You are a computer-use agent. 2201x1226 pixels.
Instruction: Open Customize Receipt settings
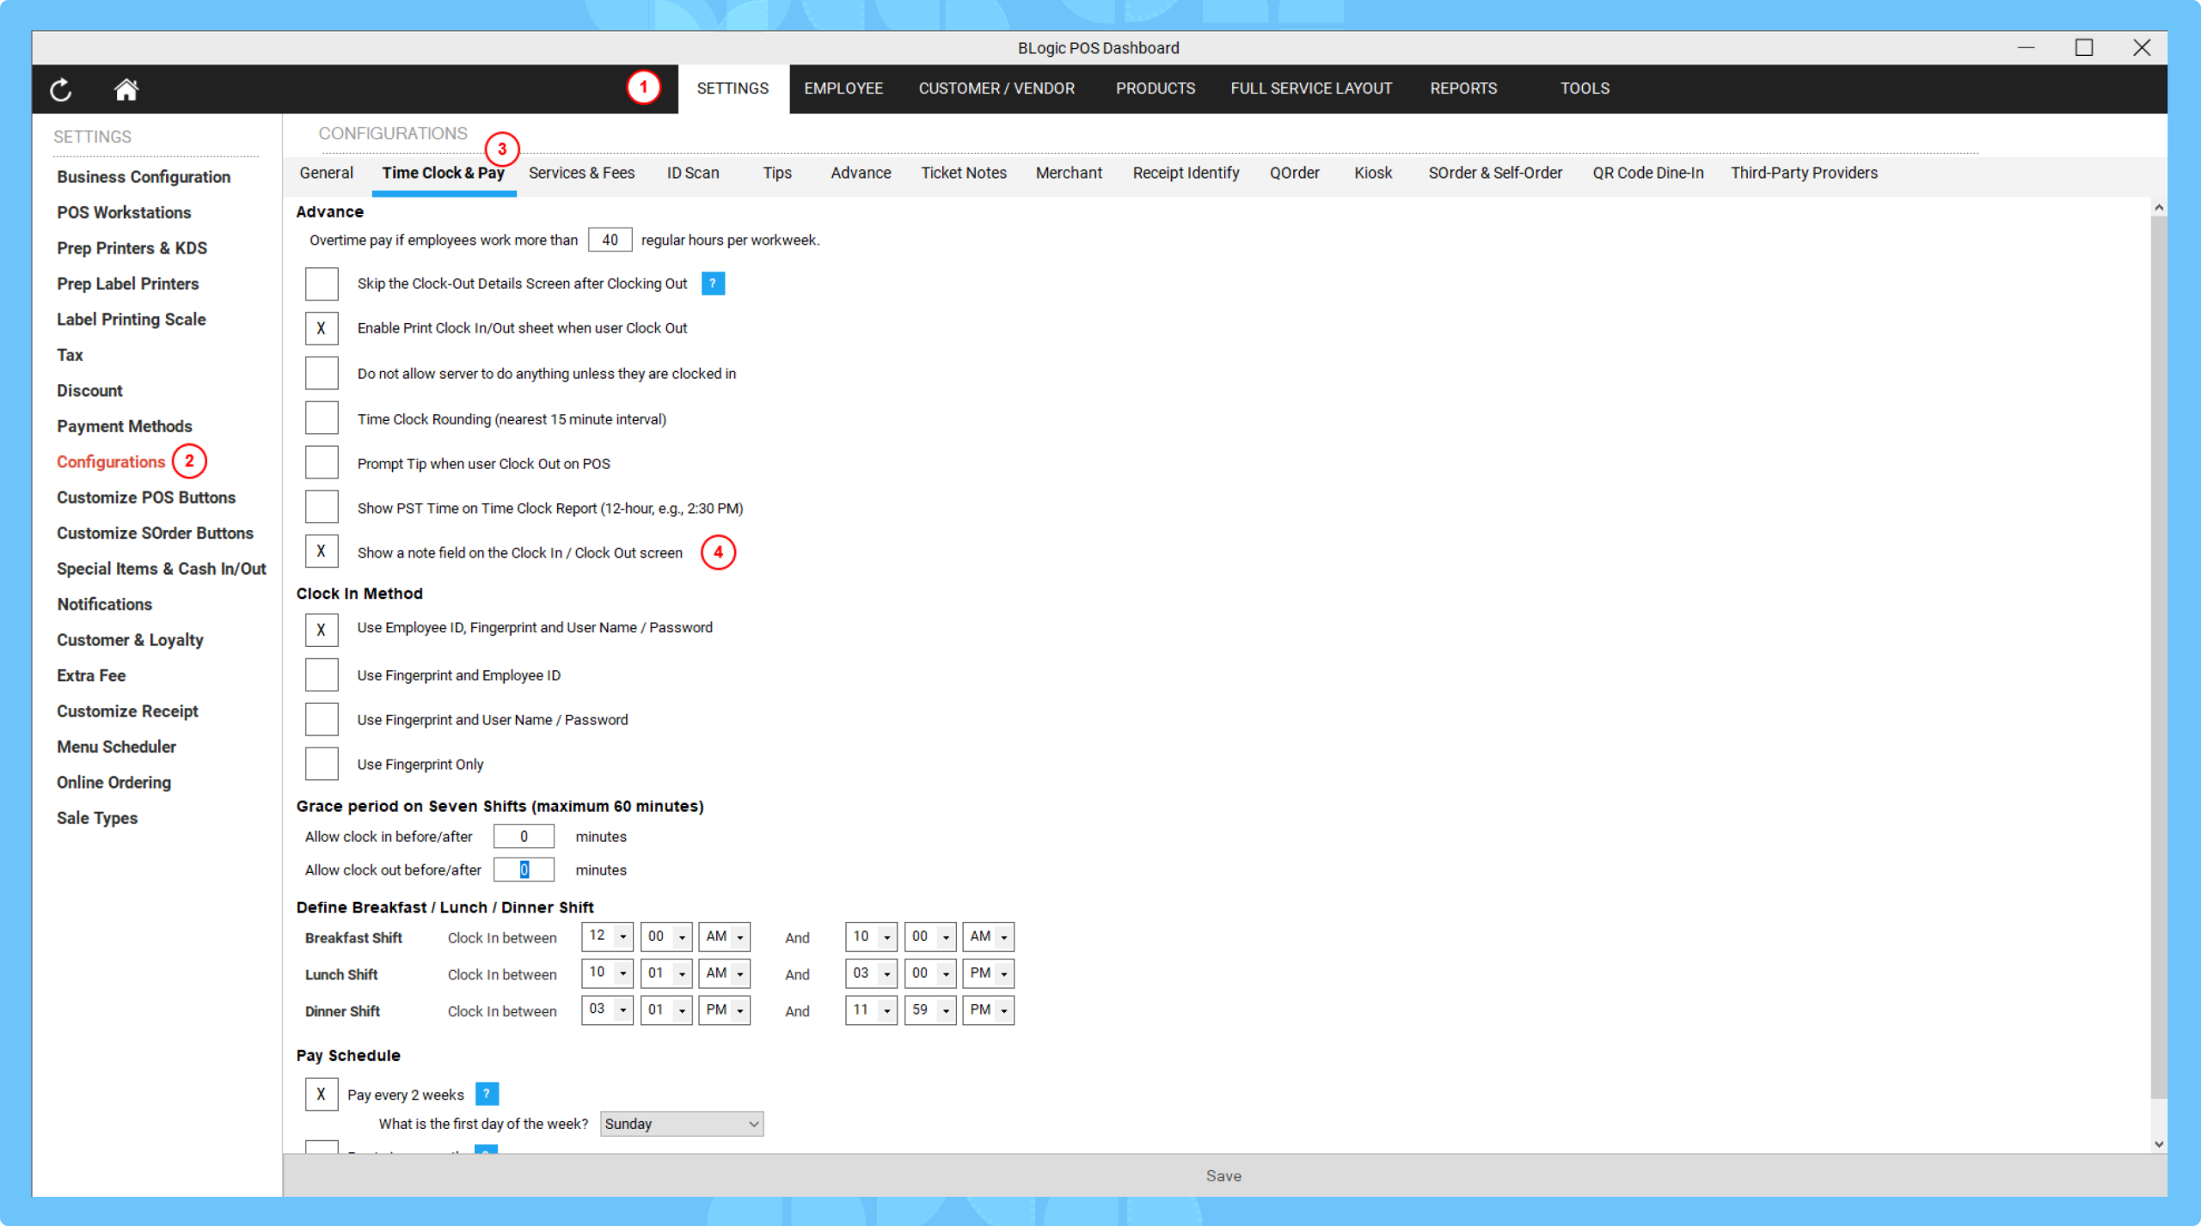pyautogui.click(x=127, y=711)
